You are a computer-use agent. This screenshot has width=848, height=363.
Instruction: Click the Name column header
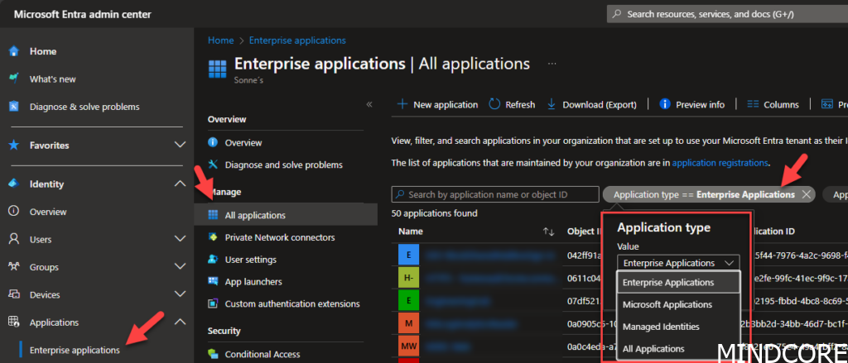point(411,232)
